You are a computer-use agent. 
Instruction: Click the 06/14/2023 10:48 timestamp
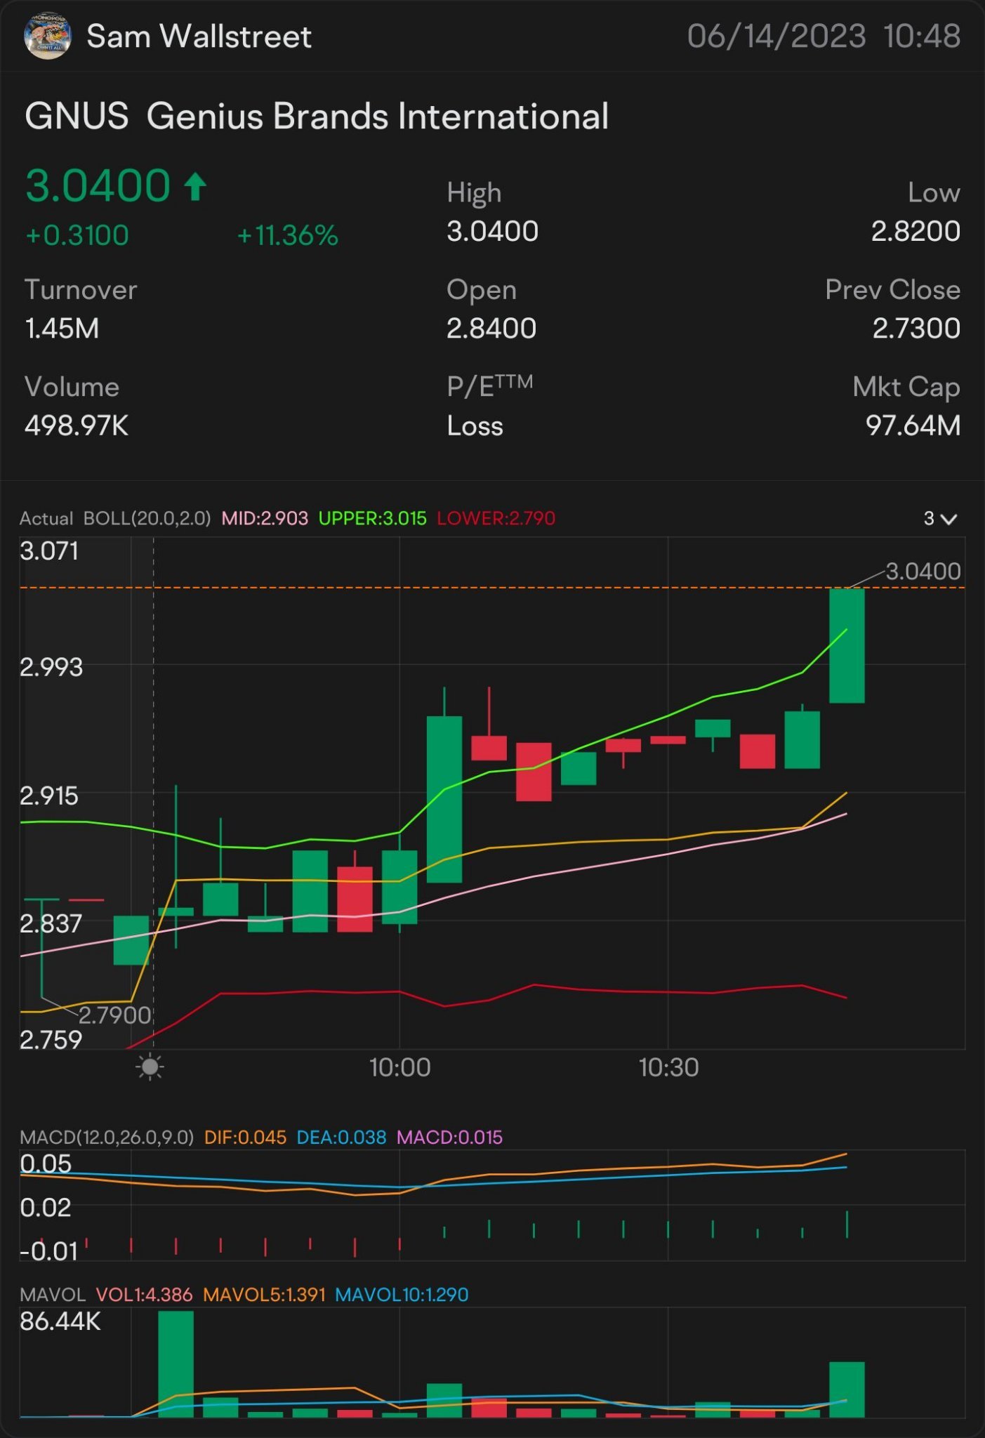tap(824, 37)
